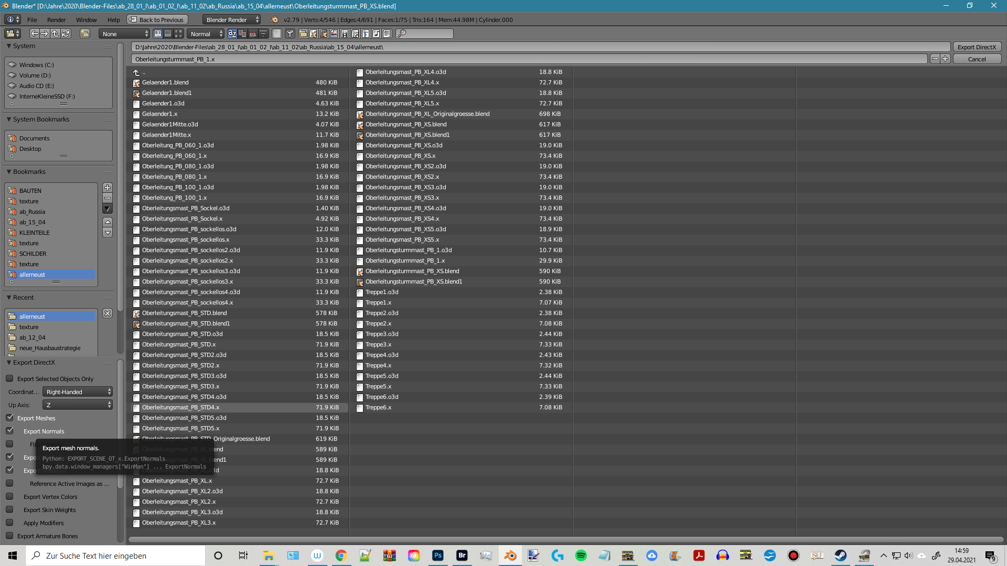Open the Render menu
Viewport: 1007px width, 566px height.
pos(56,20)
